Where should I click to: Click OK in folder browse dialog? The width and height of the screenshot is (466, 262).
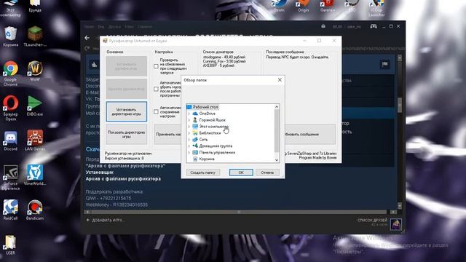241,172
